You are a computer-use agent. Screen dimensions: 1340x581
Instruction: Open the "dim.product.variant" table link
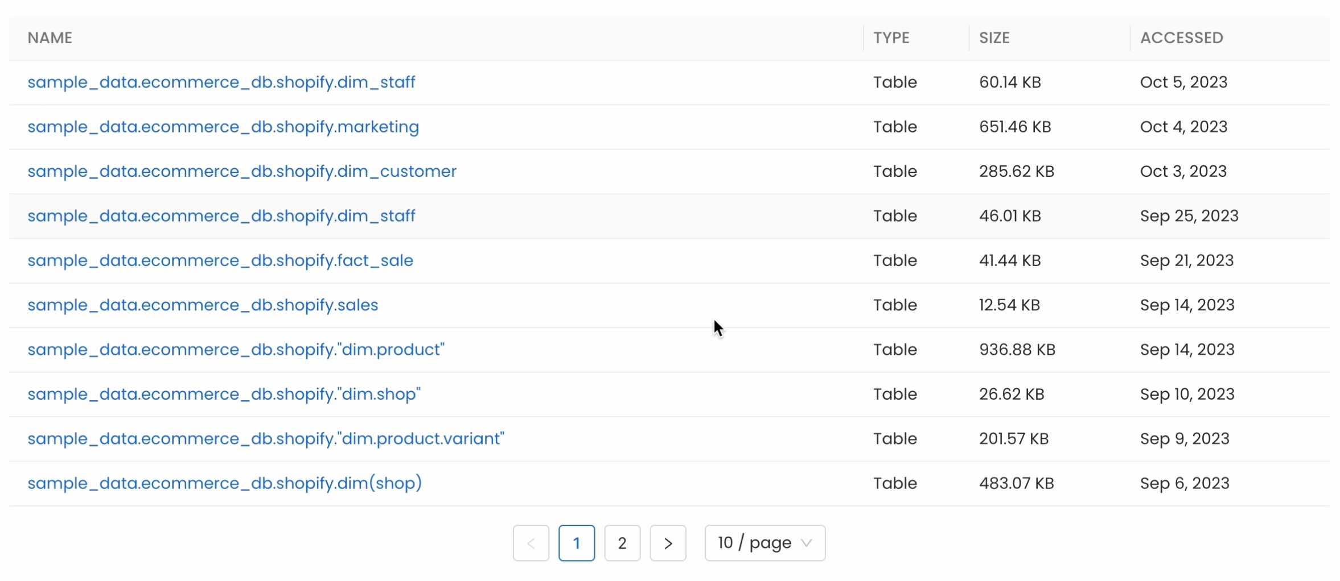265,439
